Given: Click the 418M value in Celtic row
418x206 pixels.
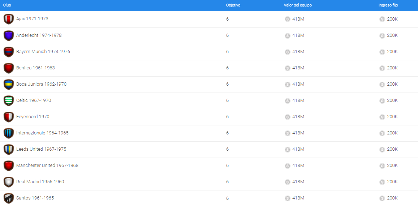Looking at the screenshot, I should [x=298, y=100].
